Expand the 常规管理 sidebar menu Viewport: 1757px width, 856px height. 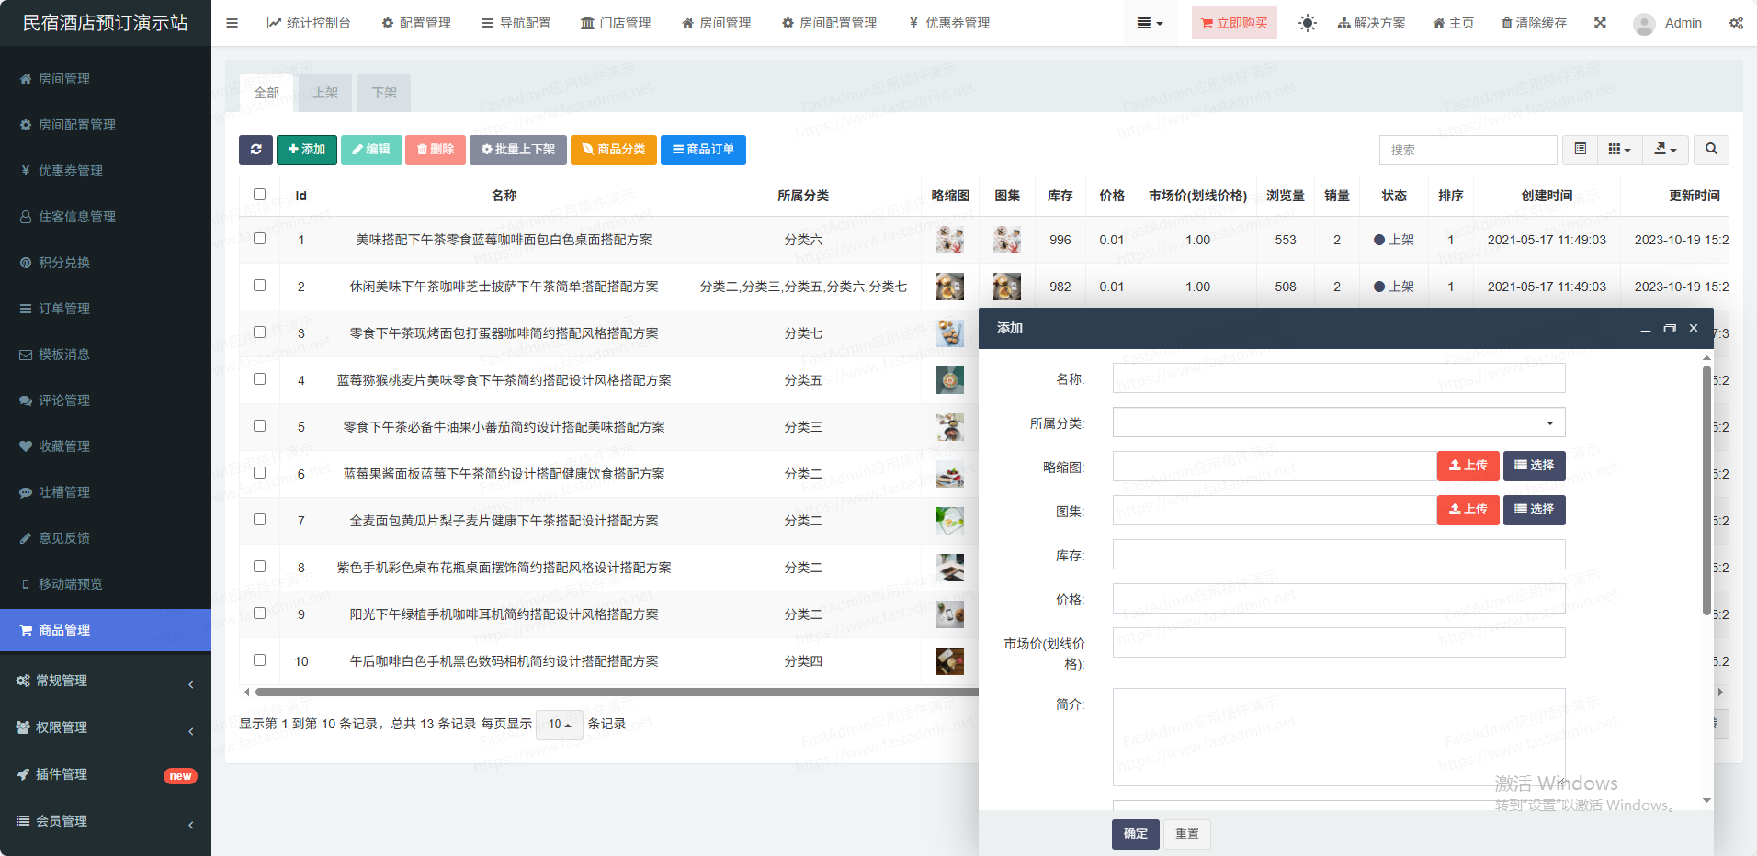106,681
